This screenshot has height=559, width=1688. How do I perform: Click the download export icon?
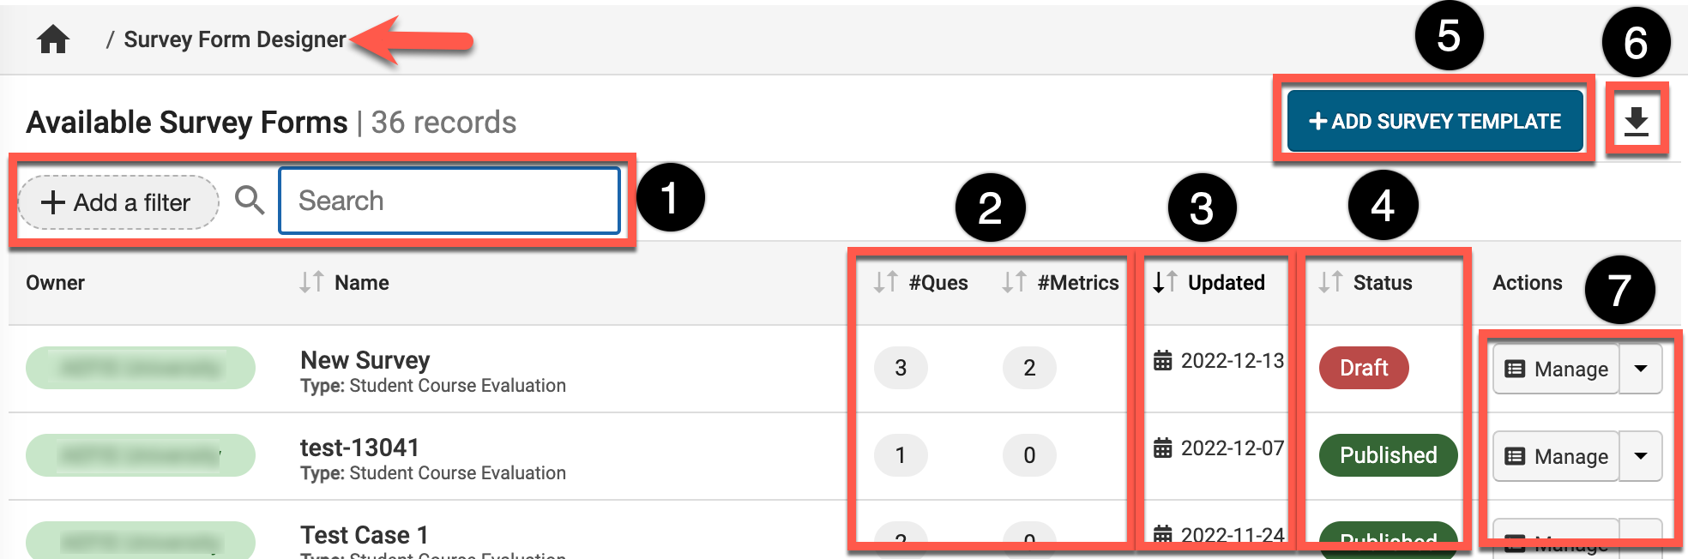(x=1637, y=121)
